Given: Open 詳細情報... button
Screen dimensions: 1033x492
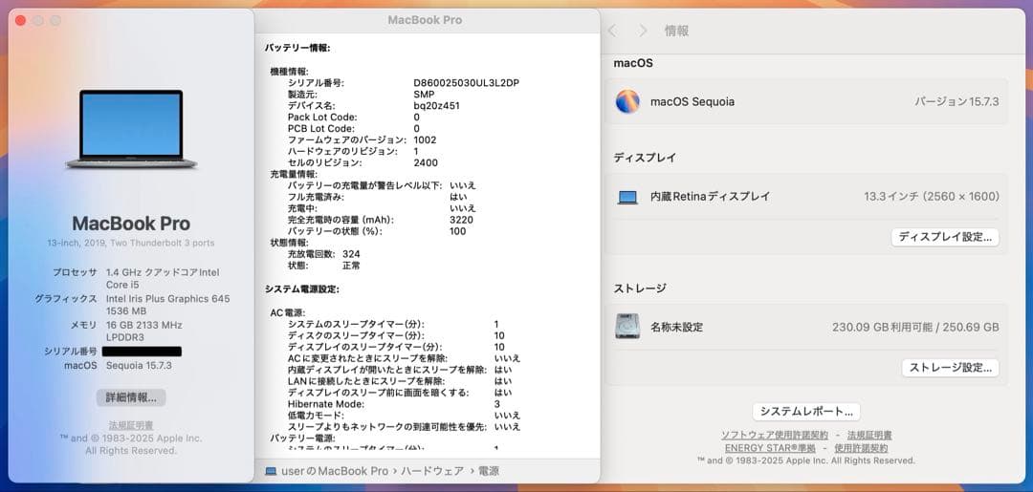Looking at the screenshot, I should click(131, 397).
